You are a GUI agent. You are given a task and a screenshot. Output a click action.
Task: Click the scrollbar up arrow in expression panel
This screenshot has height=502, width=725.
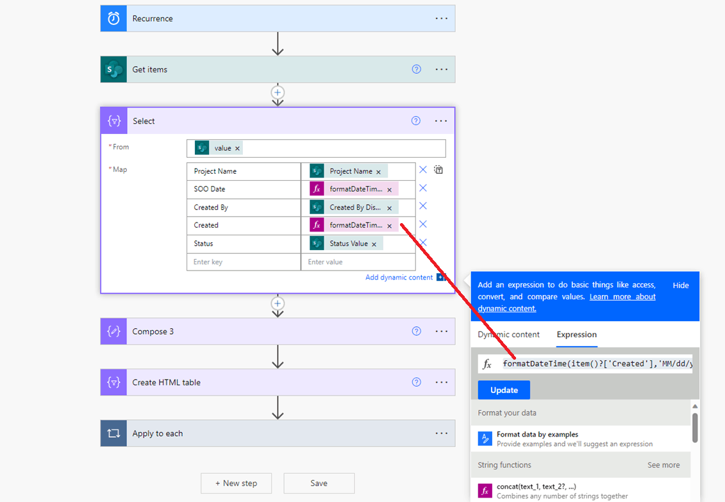pos(694,406)
